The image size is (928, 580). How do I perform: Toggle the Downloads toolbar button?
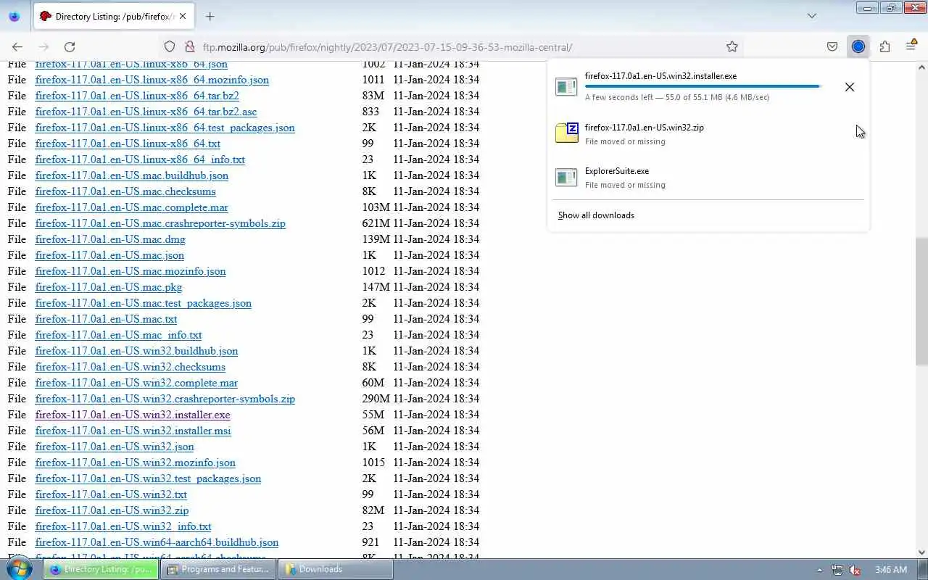tap(858, 47)
